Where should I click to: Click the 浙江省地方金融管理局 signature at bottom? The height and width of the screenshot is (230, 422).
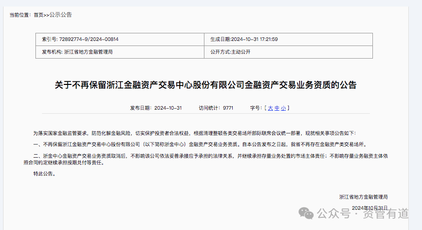point(363,196)
